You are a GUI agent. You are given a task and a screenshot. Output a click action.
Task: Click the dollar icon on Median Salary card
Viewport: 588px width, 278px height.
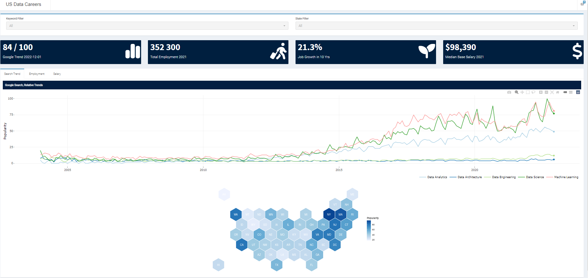tap(577, 51)
